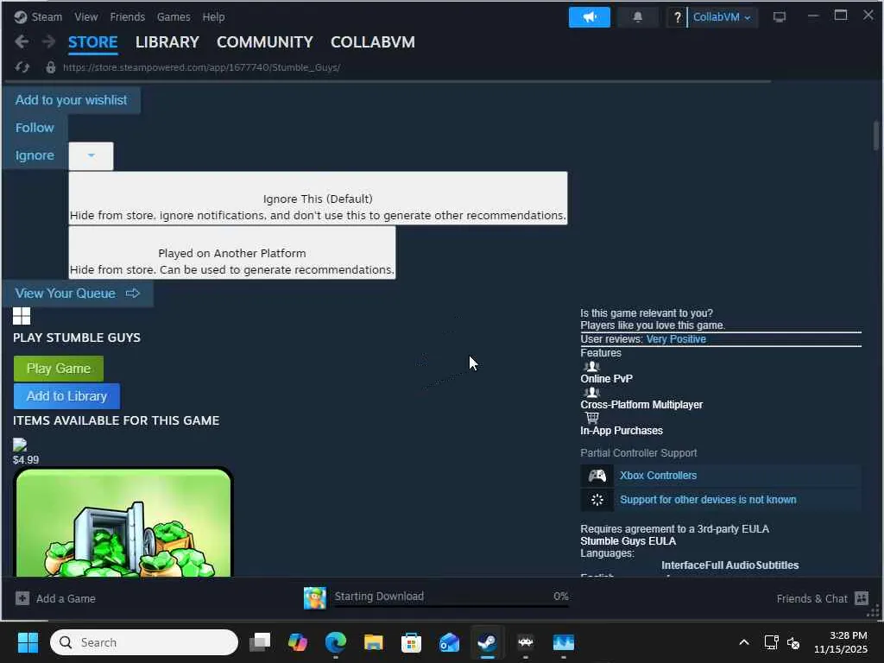
Task: Open the announcements megaphone button
Action: (x=589, y=17)
